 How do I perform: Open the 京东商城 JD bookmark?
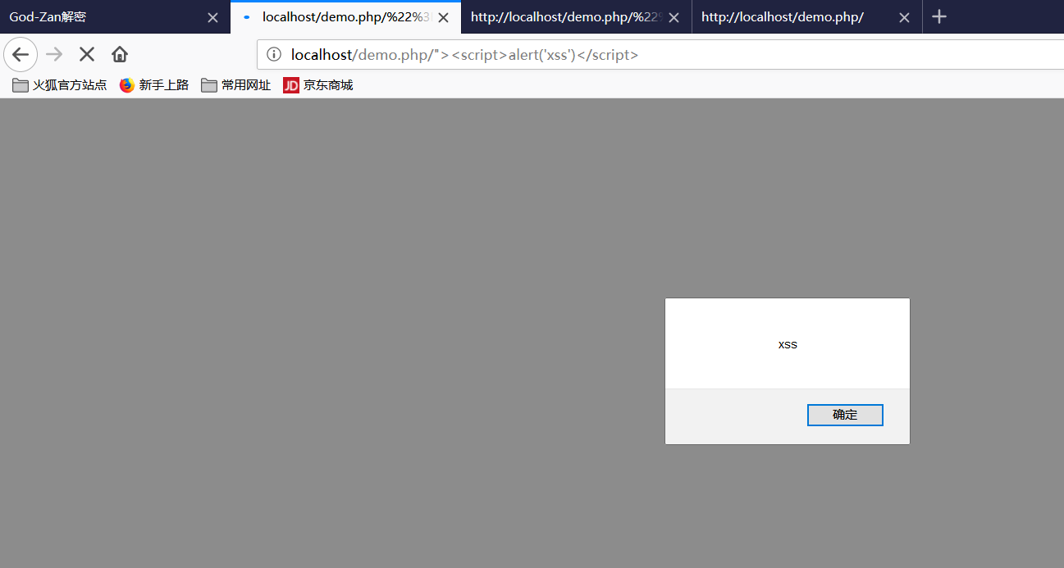[x=318, y=85]
